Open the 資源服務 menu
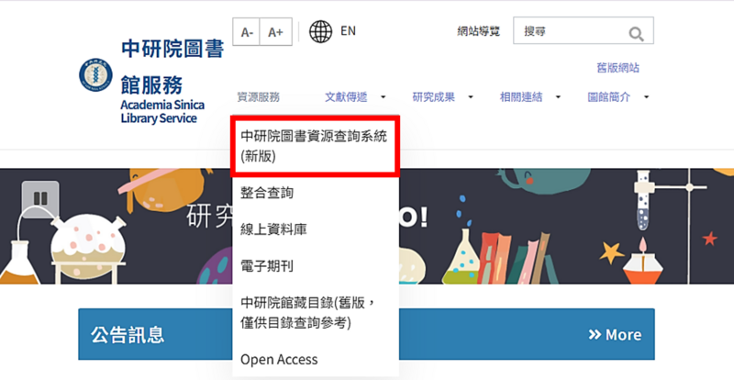 [x=259, y=97]
